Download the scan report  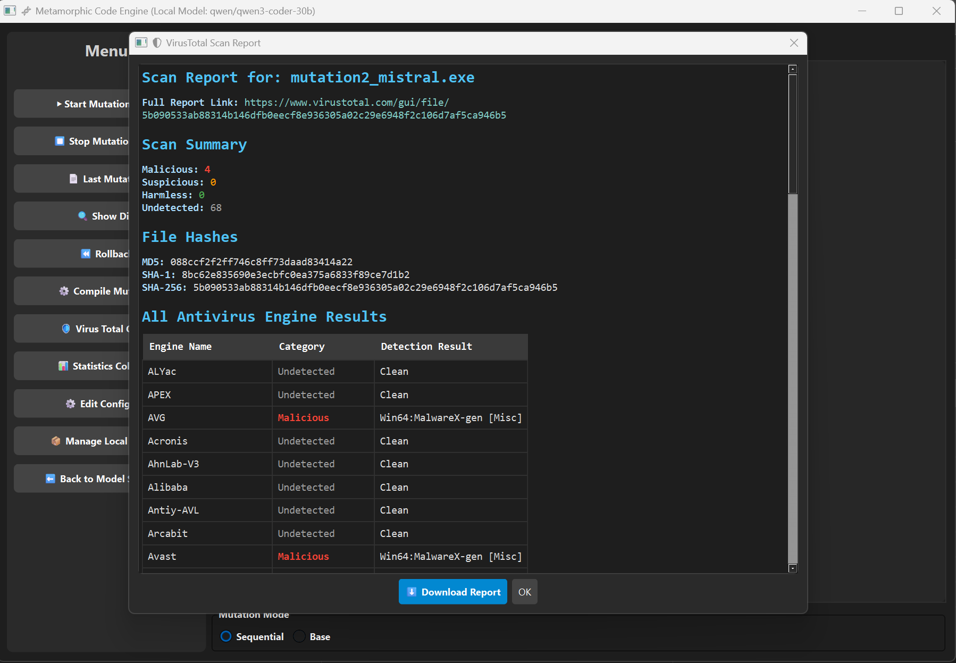[453, 592]
